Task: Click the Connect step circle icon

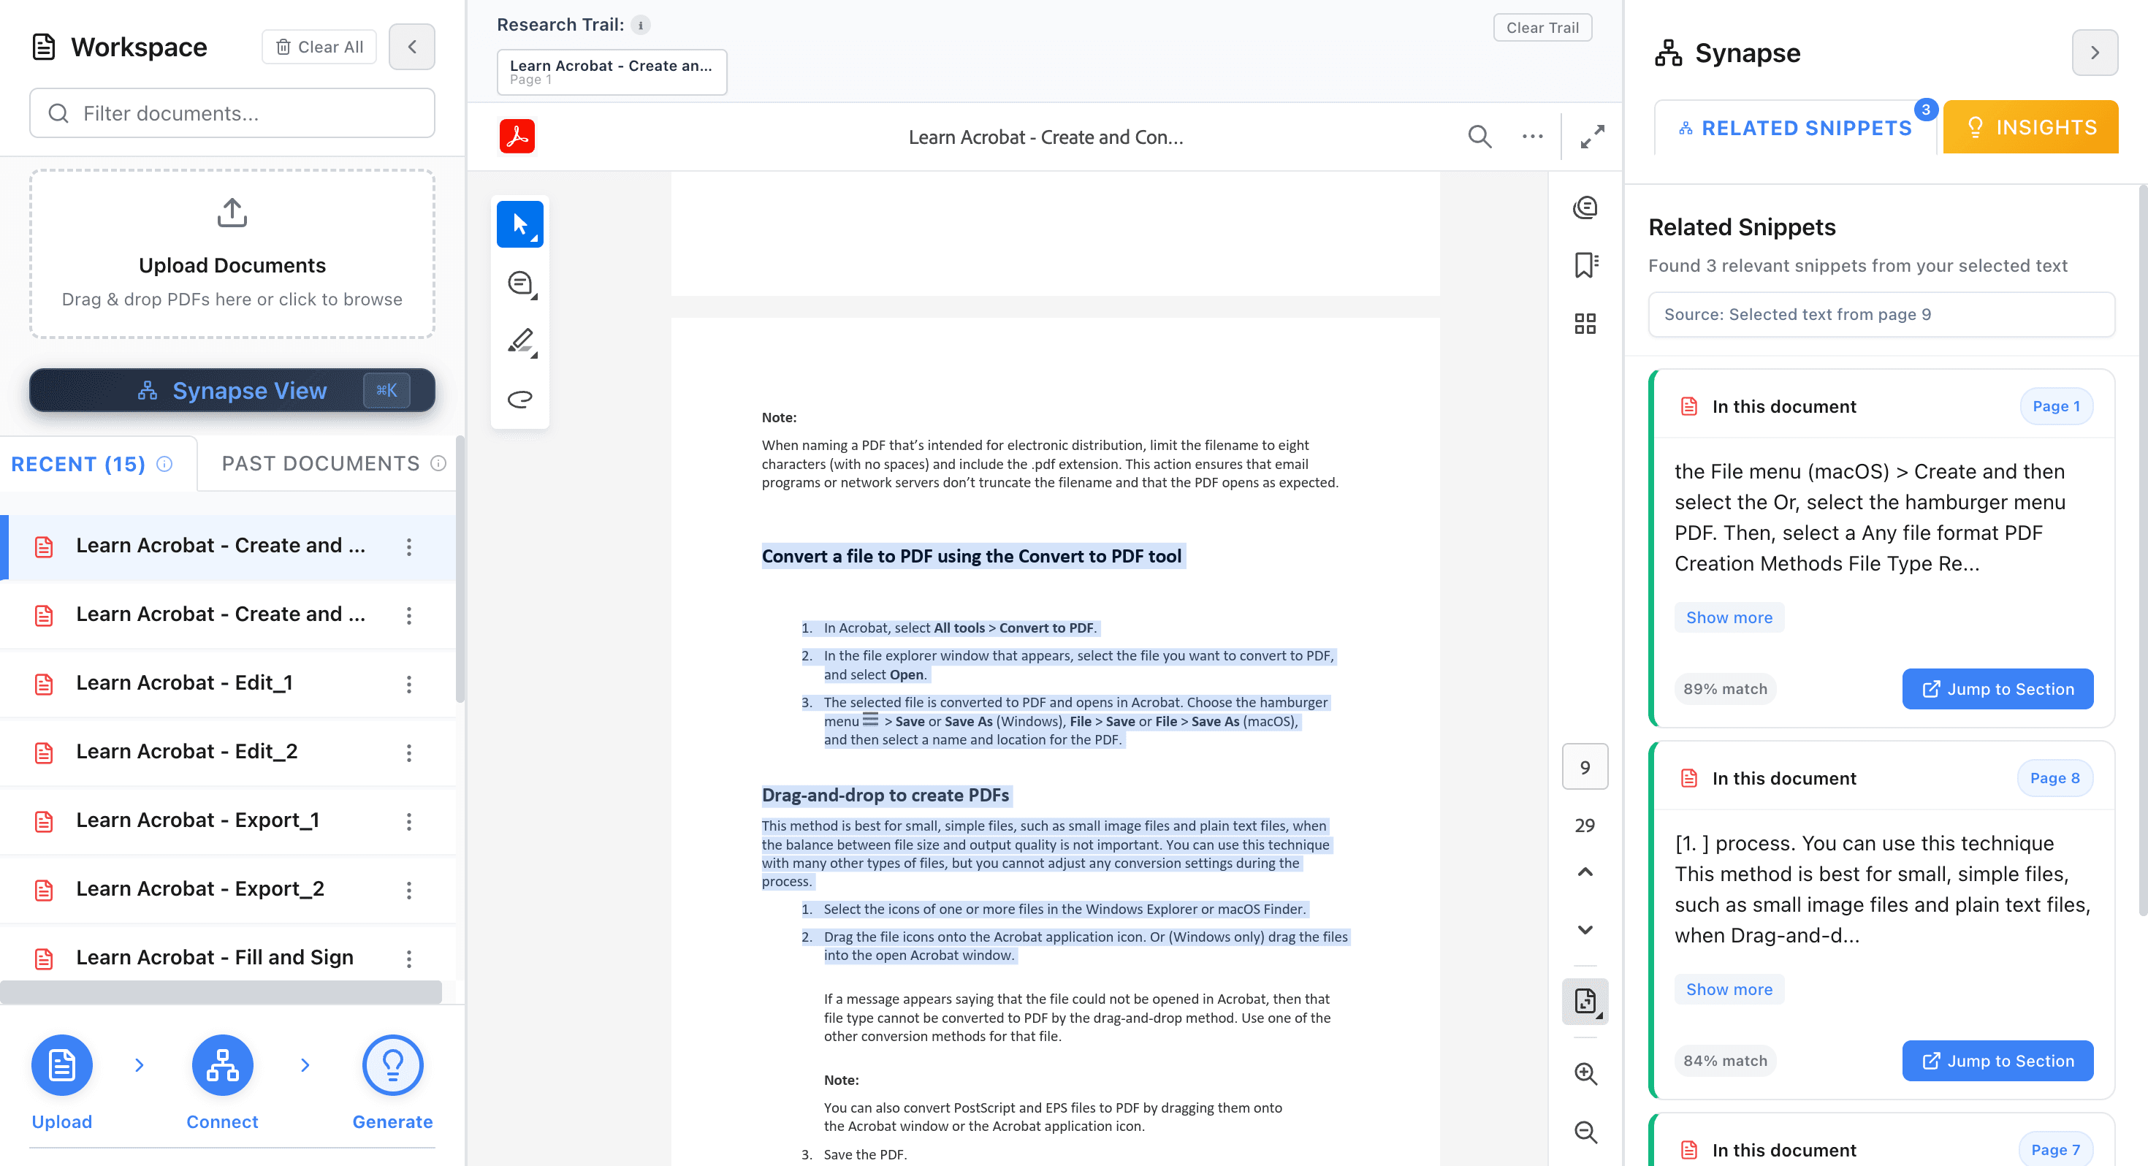Action: [223, 1065]
